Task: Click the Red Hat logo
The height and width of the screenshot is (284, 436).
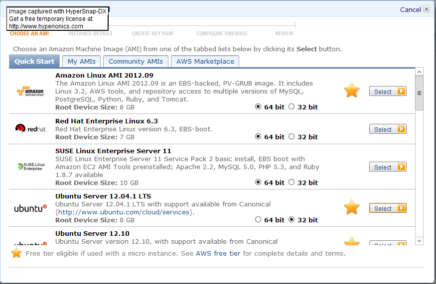Action: point(30,128)
